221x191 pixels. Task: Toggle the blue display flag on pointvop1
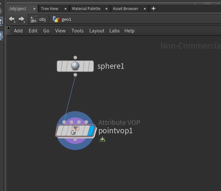[x=91, y=130]
